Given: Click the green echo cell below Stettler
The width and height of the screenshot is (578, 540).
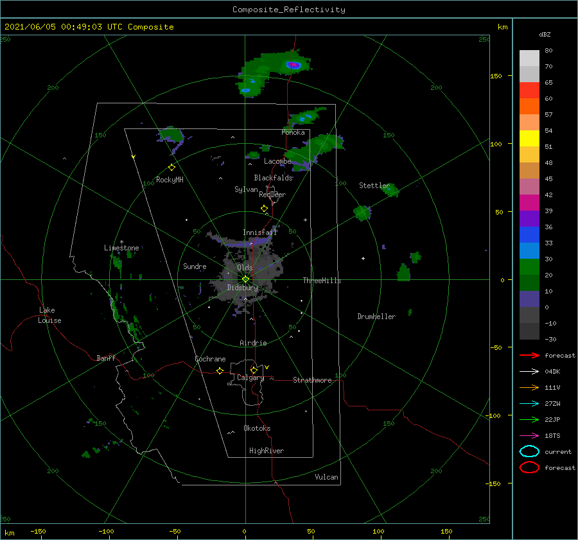Looking at the screenshot, I should coord(362,213).
